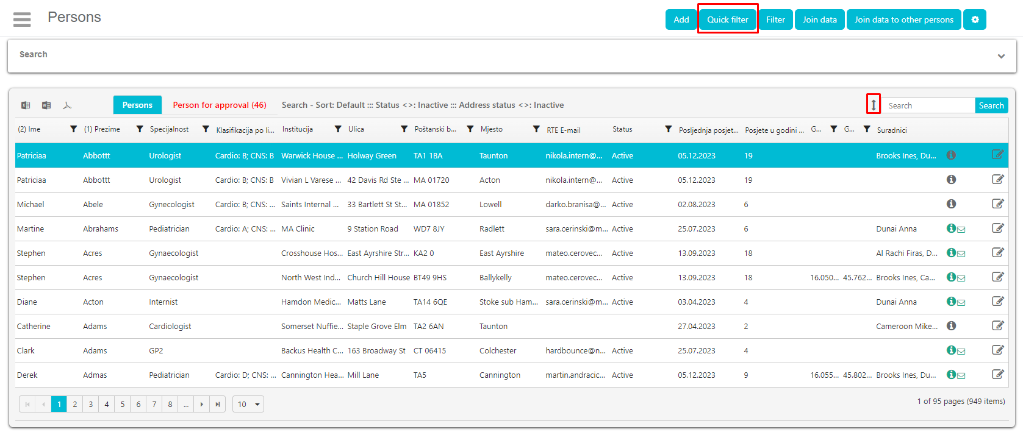Click the vertical resize arrow icon beside search
The width and height of the screenshot is (1023, 432).
pos(873,105)
